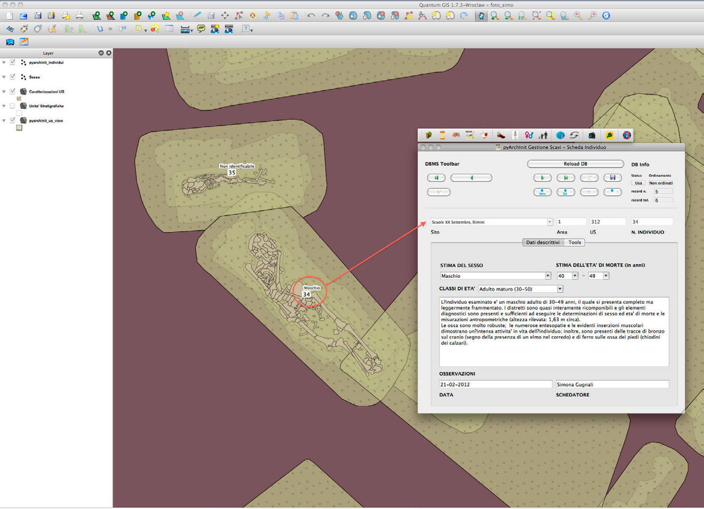The image size is (704, 509).
Task: Refresh the map canvas
Action: point(606,16)
